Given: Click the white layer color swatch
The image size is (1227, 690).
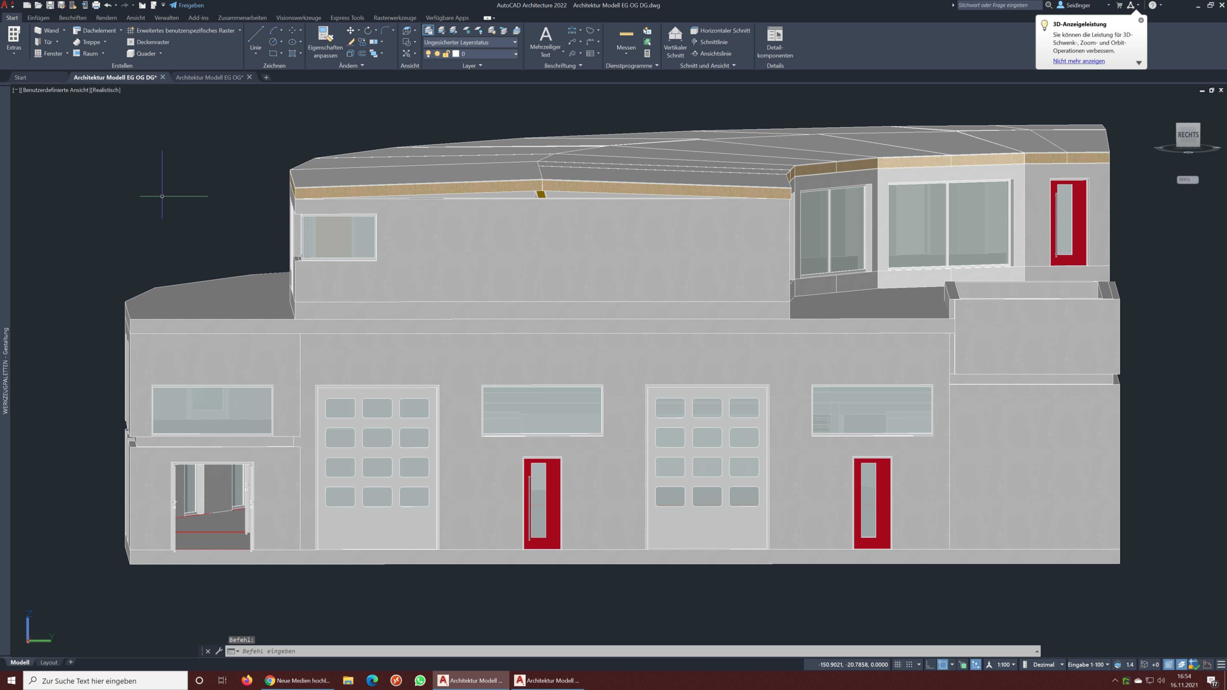Looking at the screenshot, I should tap(456, 54).
